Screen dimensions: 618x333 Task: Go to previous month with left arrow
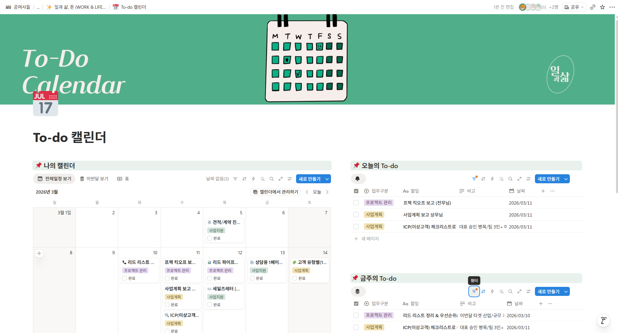[x=307, y=192]
